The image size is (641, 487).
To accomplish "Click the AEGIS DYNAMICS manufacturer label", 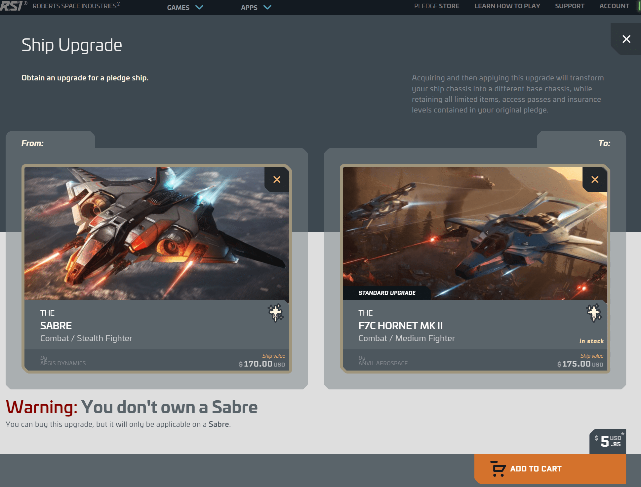I will [x=63, y=363].
